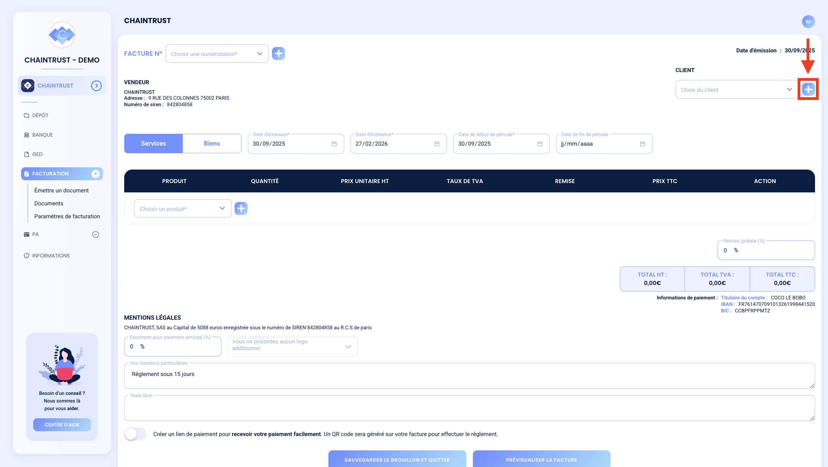Click the TOTAL TTC amount box
Viewport: 828px width, 467px height.
point(782,279)
